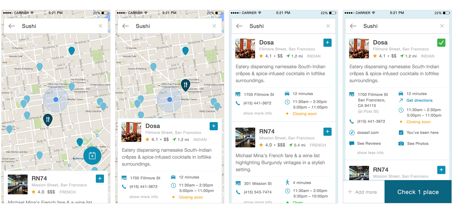Image resolution: width=453 pixels, height=213 pixels.
Task: Open the RN74 photo thumbnail on the leftmost screen
Action: click(x=18, y=184)
